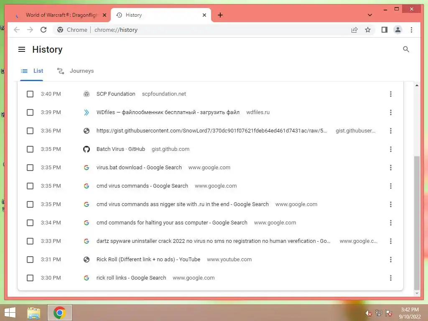Open the profile avatar icon

[398, 30]
